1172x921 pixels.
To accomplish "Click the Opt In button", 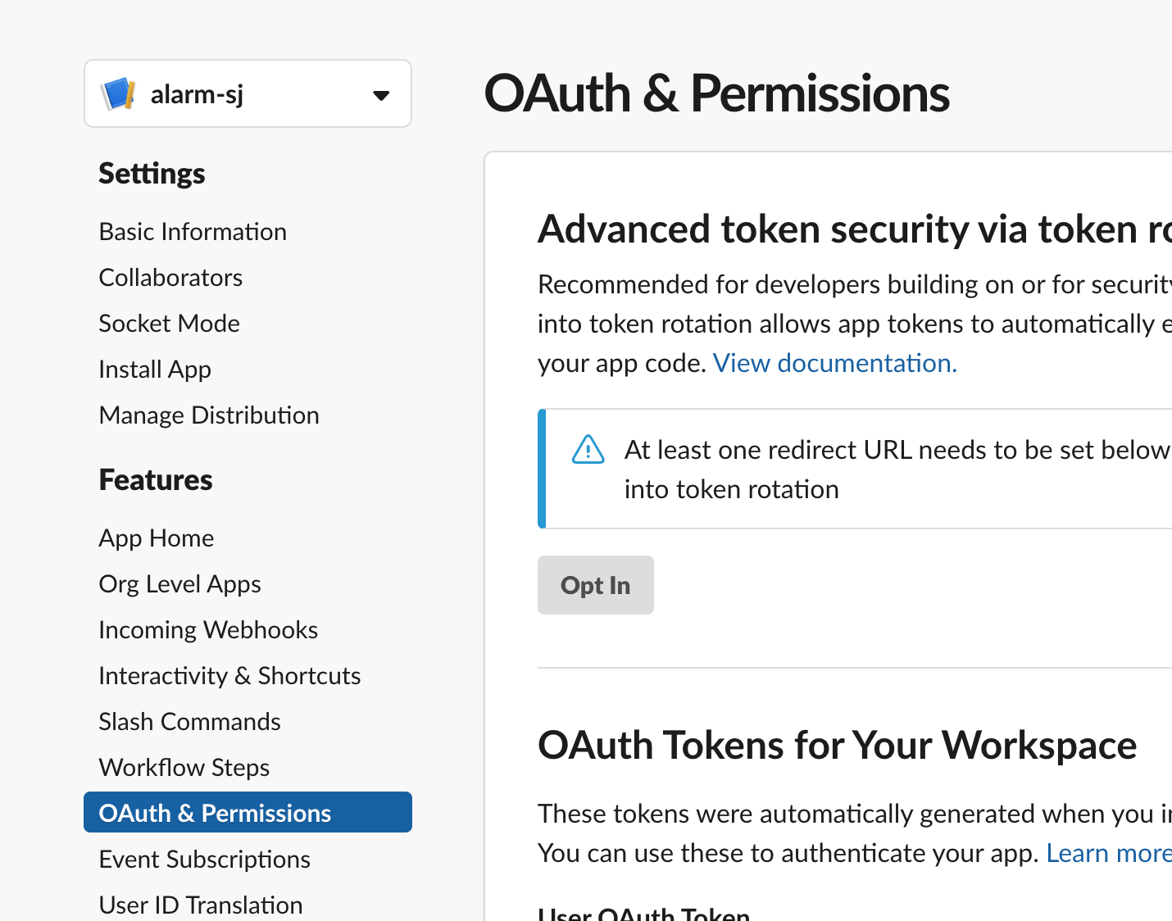I will (596, 585).
